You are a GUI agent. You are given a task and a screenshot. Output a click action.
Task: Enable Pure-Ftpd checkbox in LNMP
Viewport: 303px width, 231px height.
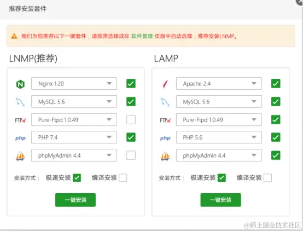131,119
